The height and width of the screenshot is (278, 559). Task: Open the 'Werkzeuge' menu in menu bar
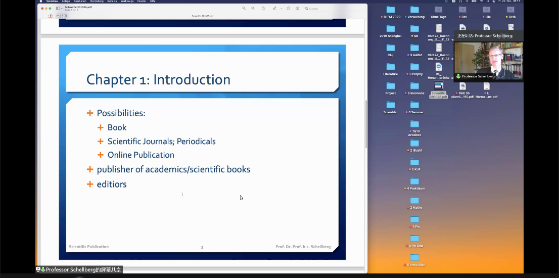(x=128, y=1)
